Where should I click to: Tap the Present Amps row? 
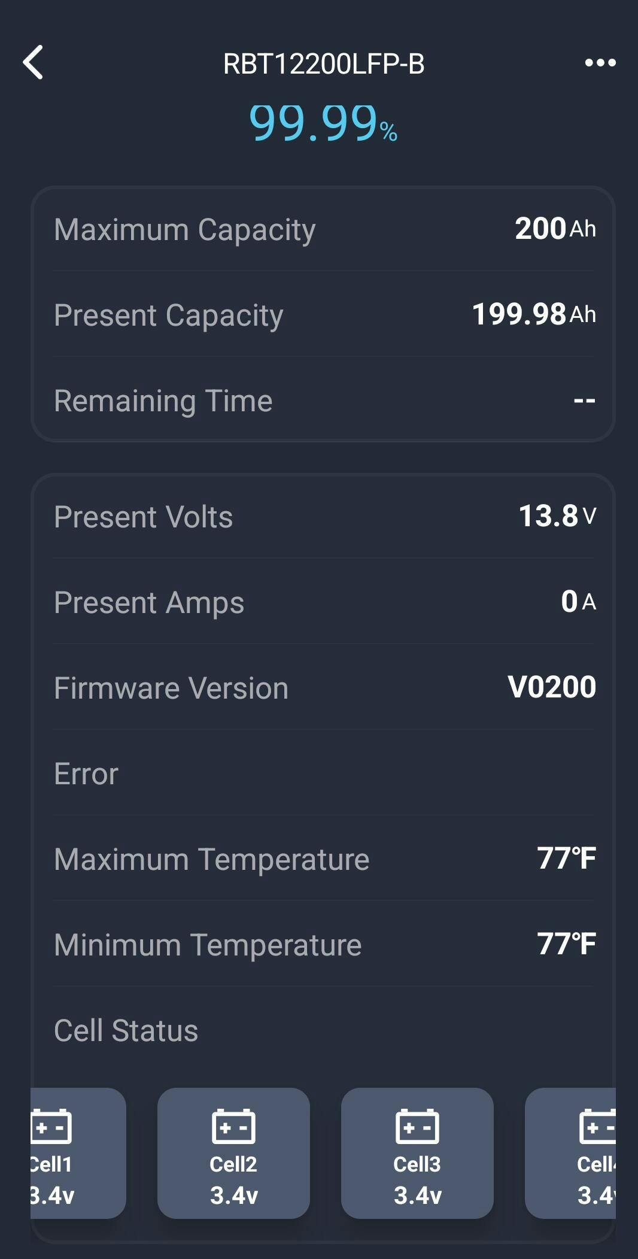tap(323, 602)
